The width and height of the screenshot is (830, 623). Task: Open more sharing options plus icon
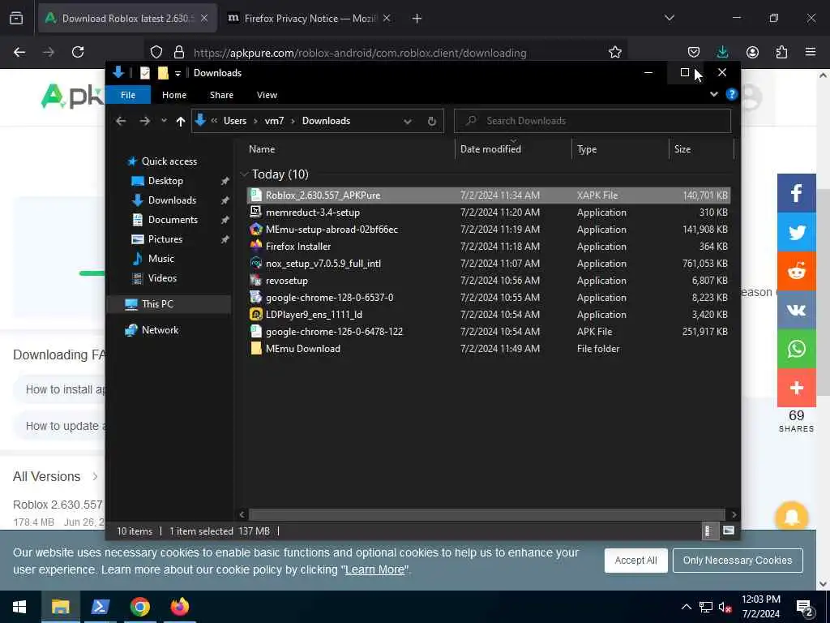click(x=796, y=388)
